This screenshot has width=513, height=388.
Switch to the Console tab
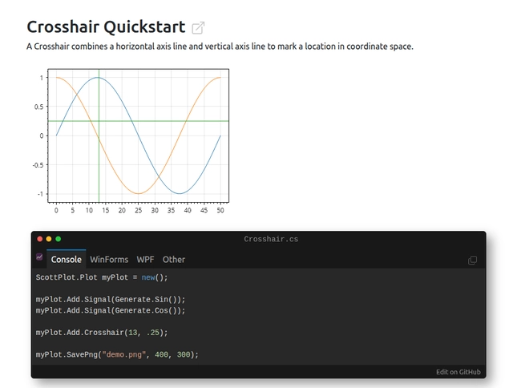pos(66,260)
